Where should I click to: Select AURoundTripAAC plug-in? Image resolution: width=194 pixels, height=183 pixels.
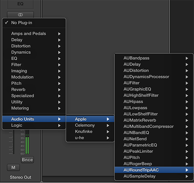click(154, 170)
